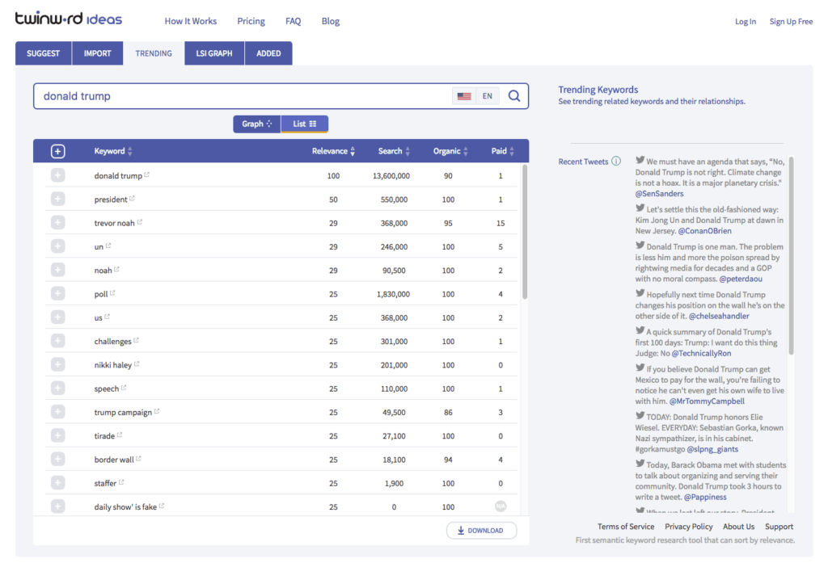Screen dimensions: 828x563
Task: Click the DOWNLOAD button
Action: click(x=481, y=530)
